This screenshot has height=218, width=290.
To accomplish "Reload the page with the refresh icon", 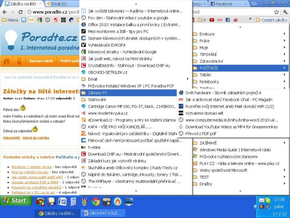I will pyautogui.click(x=20, y=12).
